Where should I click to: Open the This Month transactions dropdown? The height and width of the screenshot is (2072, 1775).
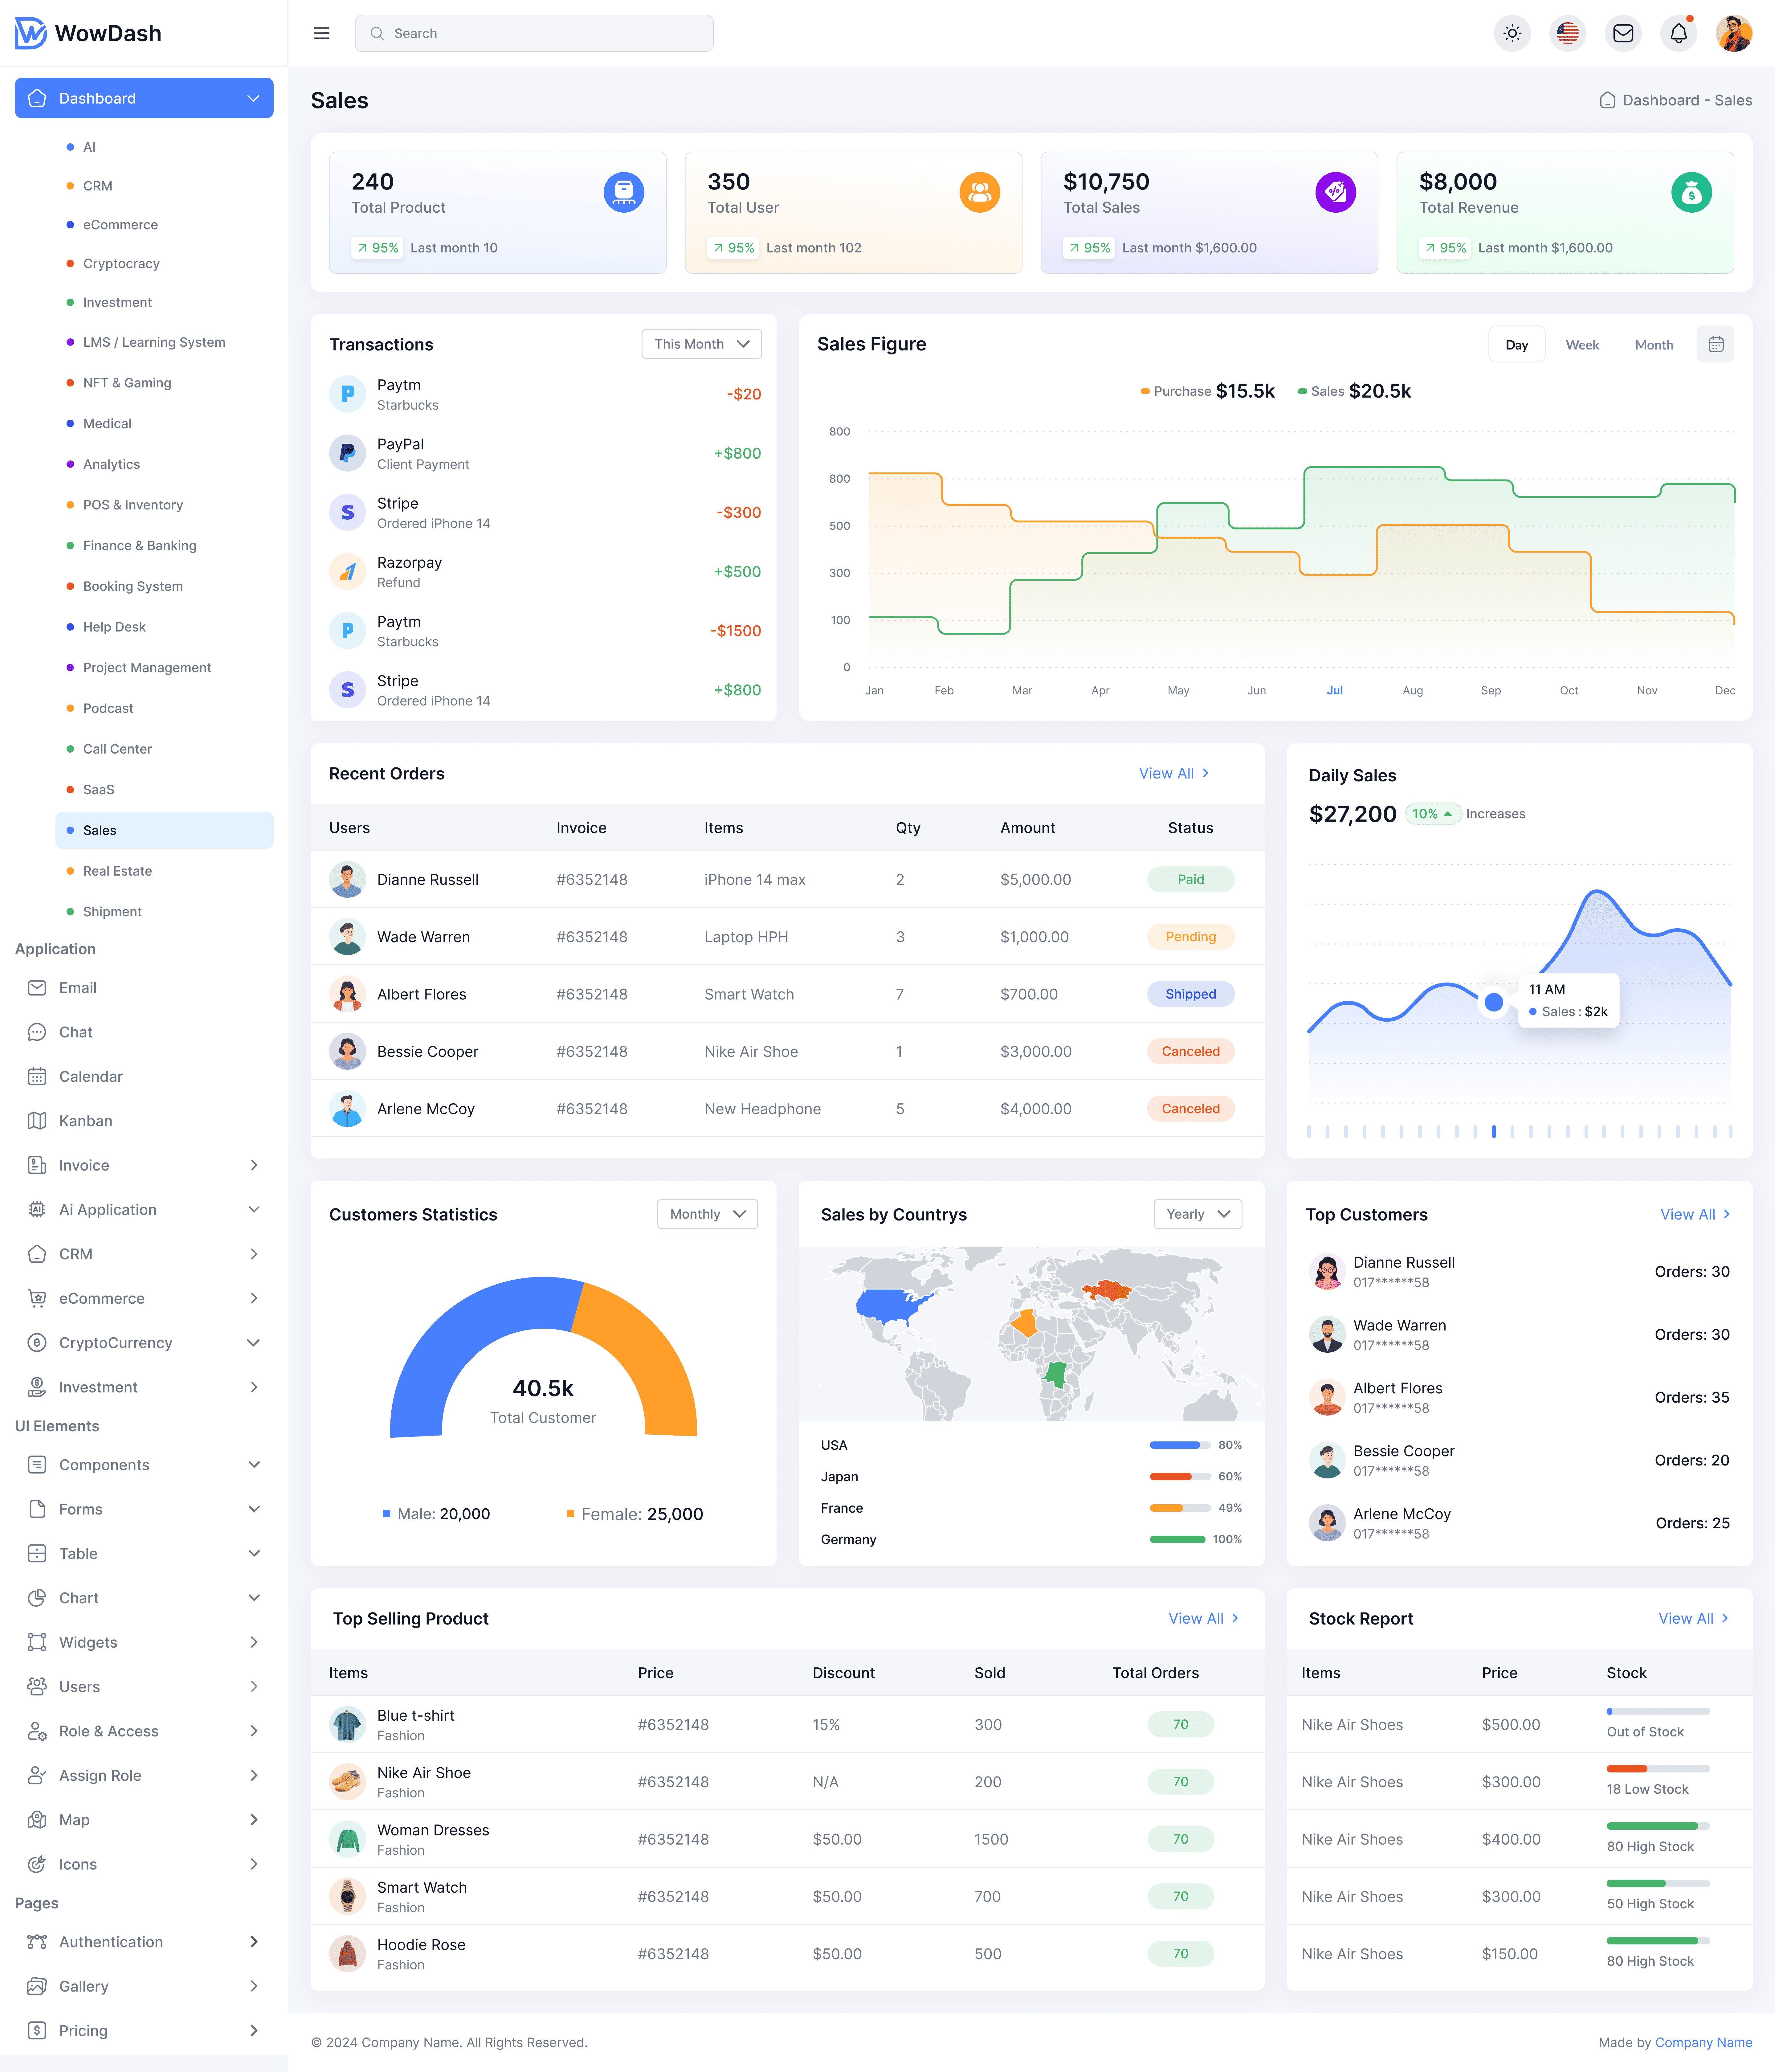click(701, 344)
